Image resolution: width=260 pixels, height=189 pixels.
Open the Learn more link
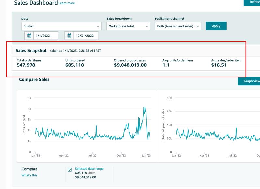point(67,3)
